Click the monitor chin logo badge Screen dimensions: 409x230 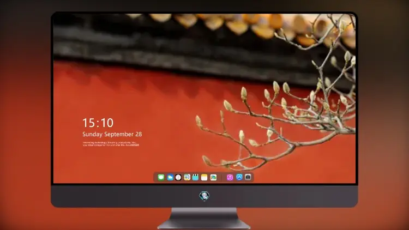204,196
